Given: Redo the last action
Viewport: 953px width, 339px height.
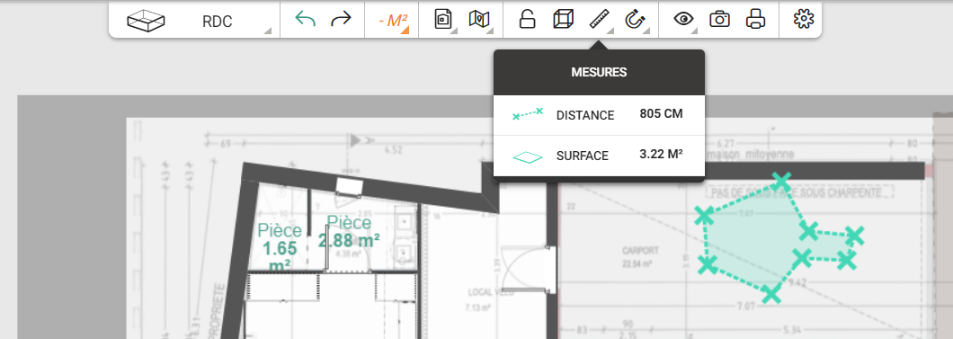Looking at the screenshot, I should tap(341, 20).
